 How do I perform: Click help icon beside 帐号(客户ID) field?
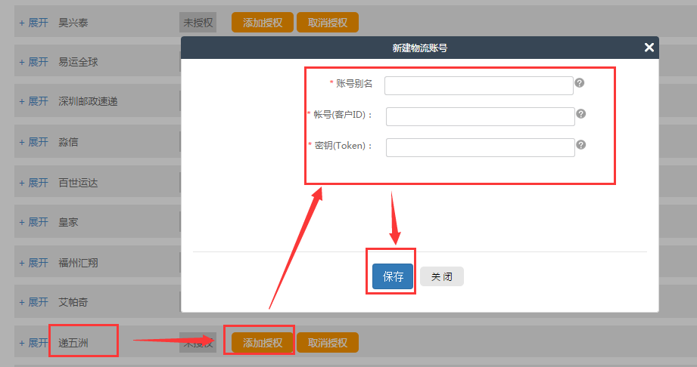pos(581,114)
